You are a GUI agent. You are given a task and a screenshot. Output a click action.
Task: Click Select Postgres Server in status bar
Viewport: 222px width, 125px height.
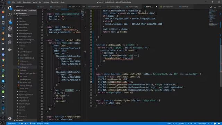(x=39, y=124)
